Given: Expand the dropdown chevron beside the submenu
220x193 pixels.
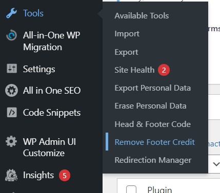Looking at the screenshot, I should click(x=216, y=164).
